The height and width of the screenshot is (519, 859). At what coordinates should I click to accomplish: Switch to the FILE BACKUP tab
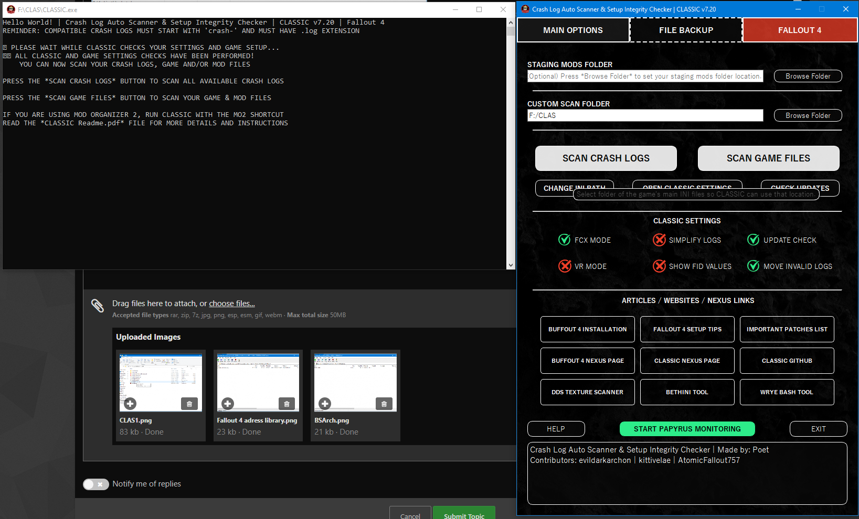[x=686, y=30]
